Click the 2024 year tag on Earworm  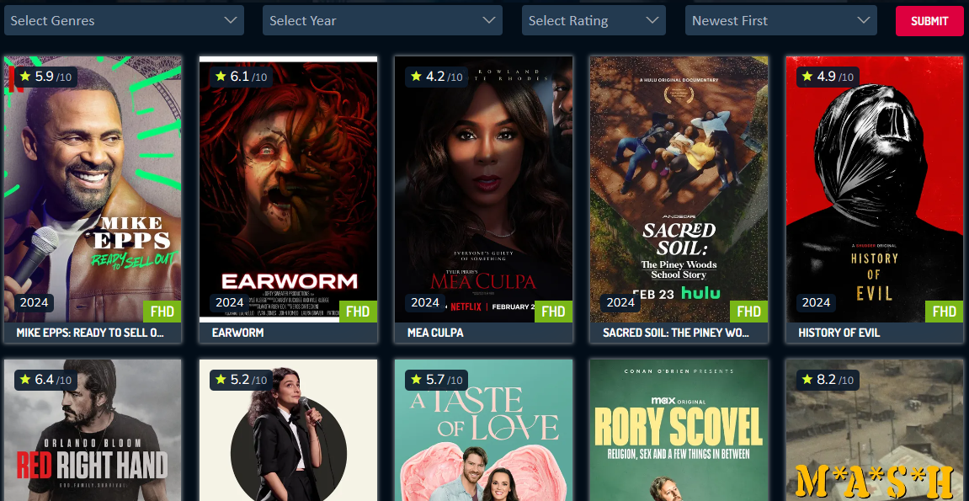click(230, 302)
